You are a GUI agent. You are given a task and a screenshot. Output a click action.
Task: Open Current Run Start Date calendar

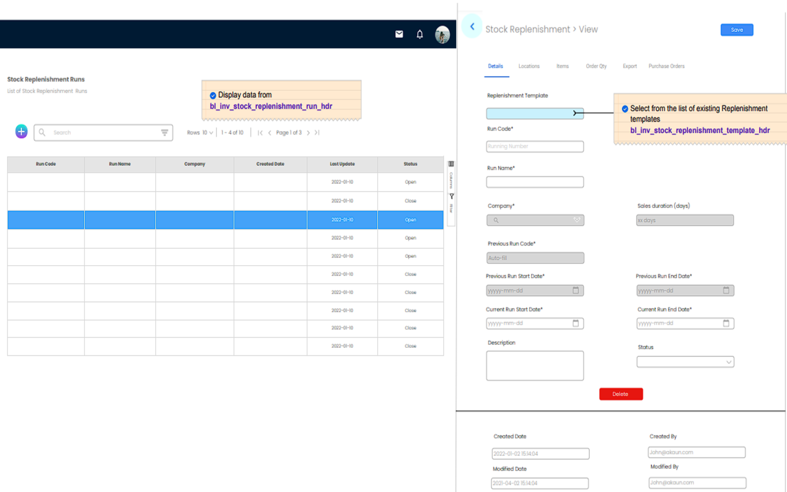click(575, 323)
